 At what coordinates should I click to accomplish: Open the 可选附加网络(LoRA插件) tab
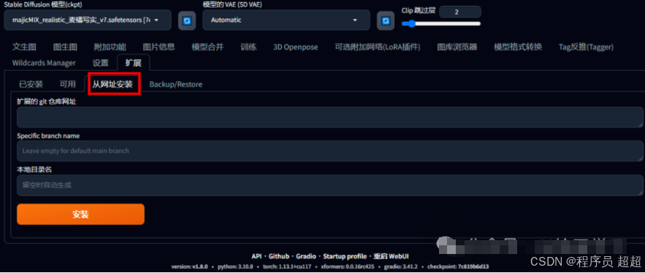378,47
